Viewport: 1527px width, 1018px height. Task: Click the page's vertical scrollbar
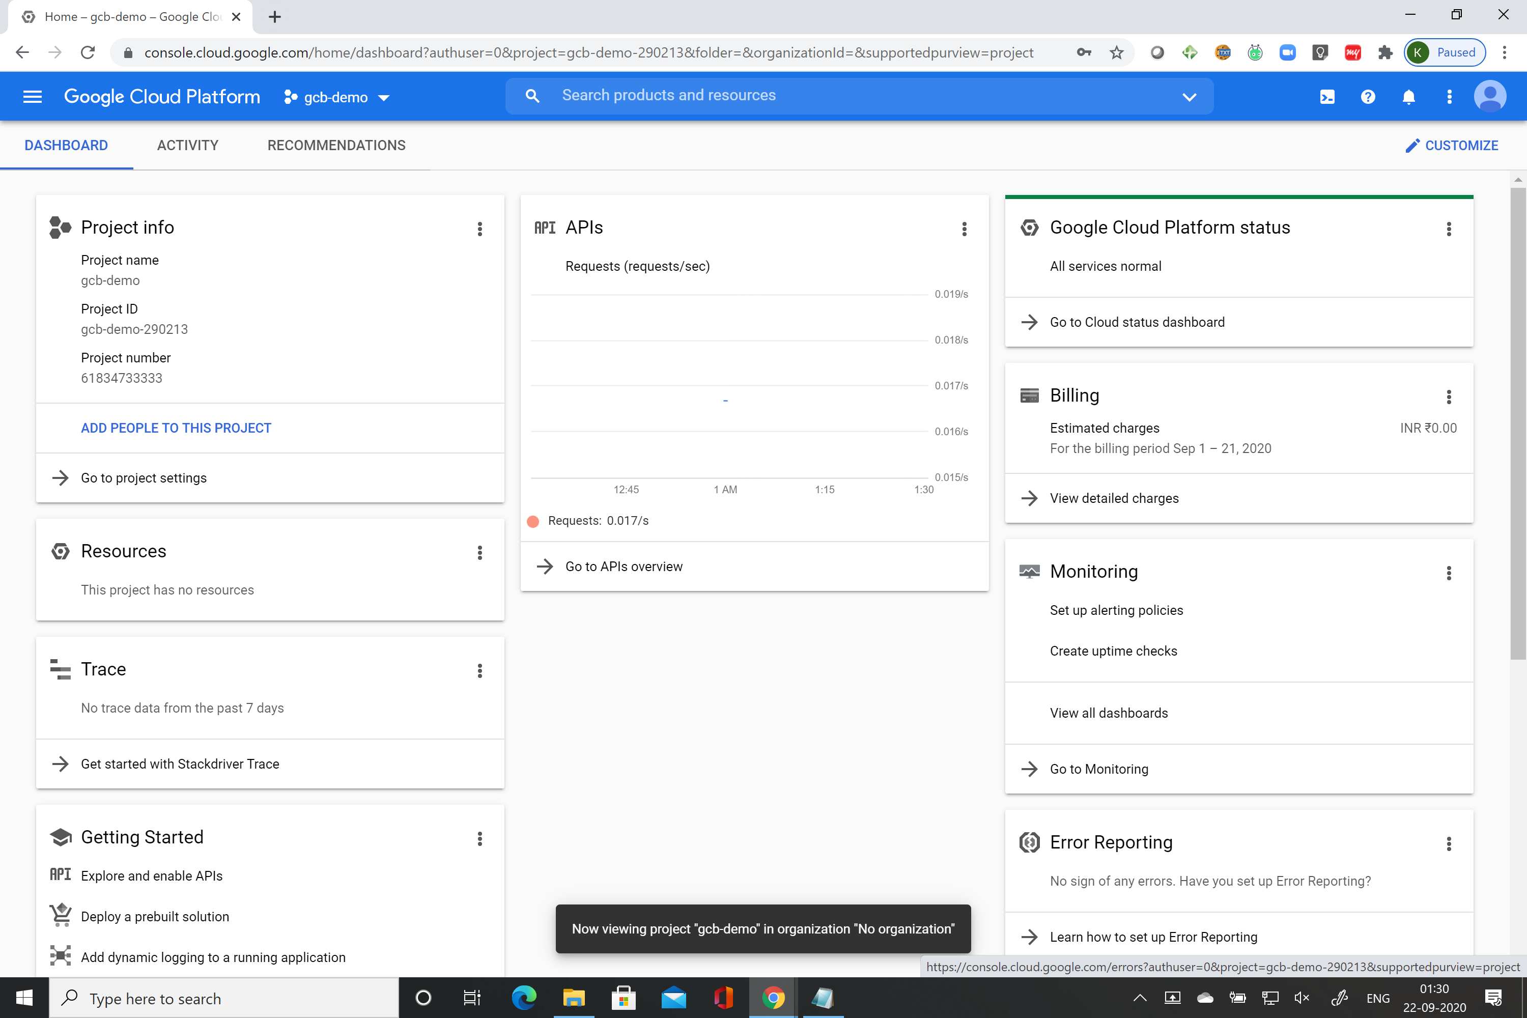(x=1517, y=422)
